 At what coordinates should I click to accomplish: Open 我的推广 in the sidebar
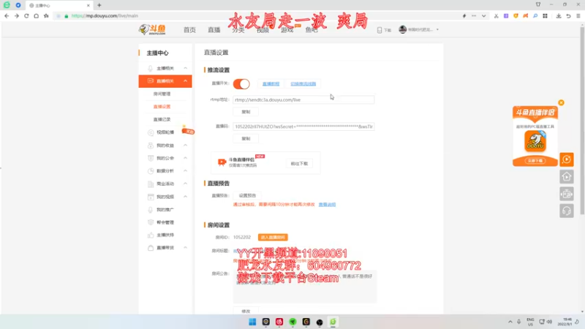[165, 210]
